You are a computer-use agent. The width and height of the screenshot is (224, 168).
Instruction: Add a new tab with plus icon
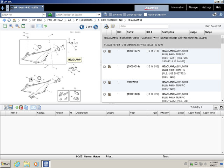(2, 8)
